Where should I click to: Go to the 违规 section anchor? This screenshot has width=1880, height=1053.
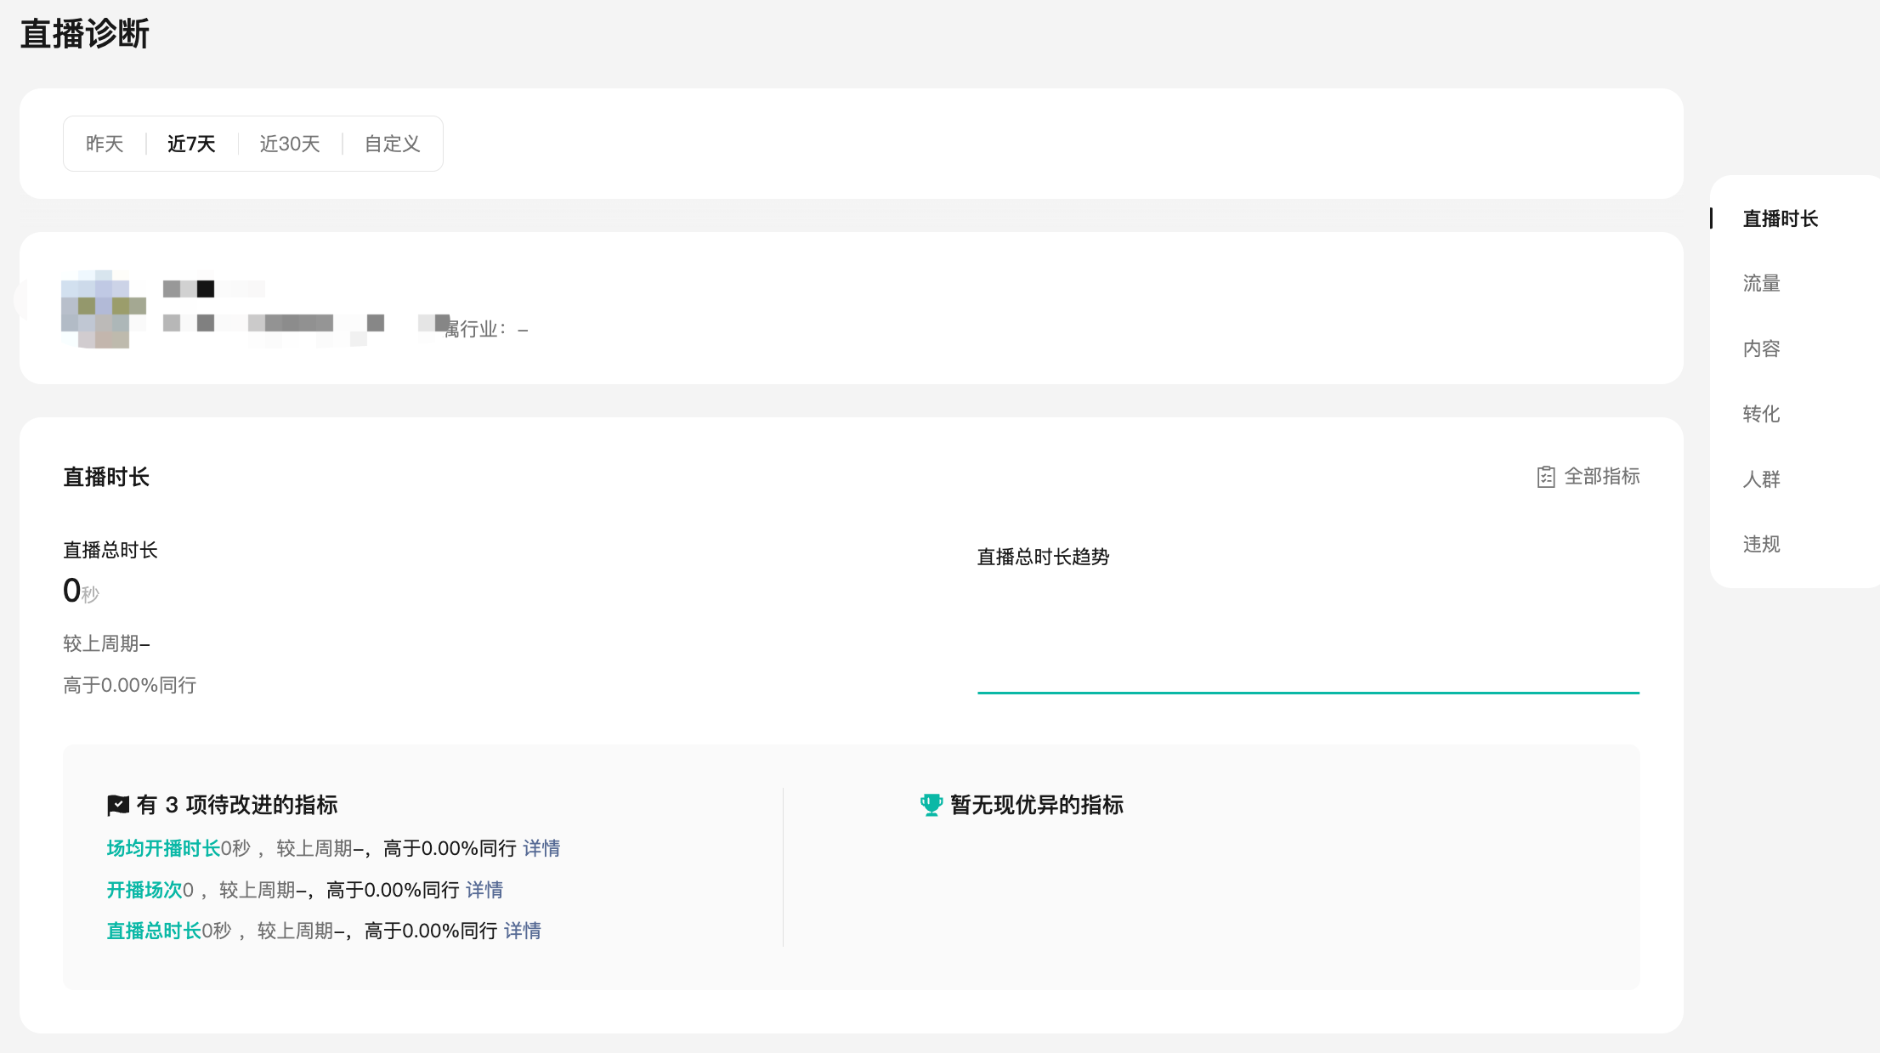[1761, 544]
